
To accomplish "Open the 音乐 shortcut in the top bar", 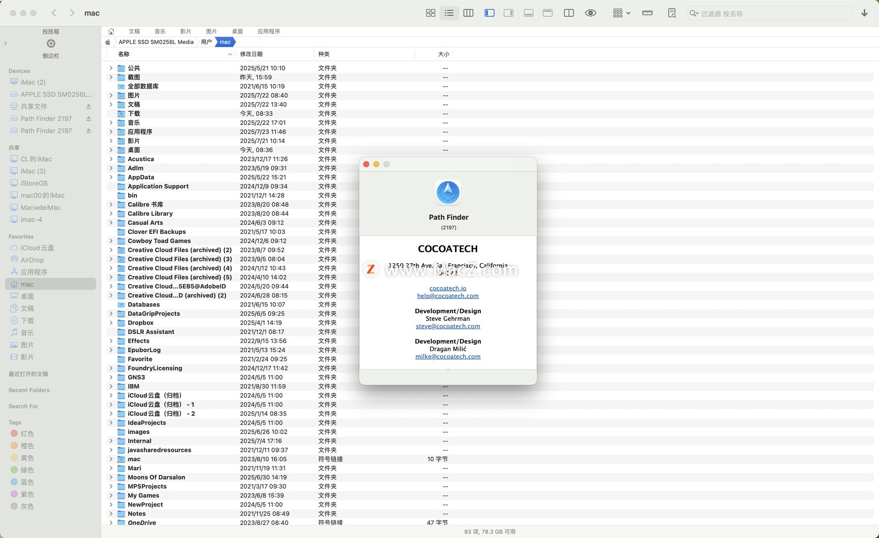I will coord(160,31).
